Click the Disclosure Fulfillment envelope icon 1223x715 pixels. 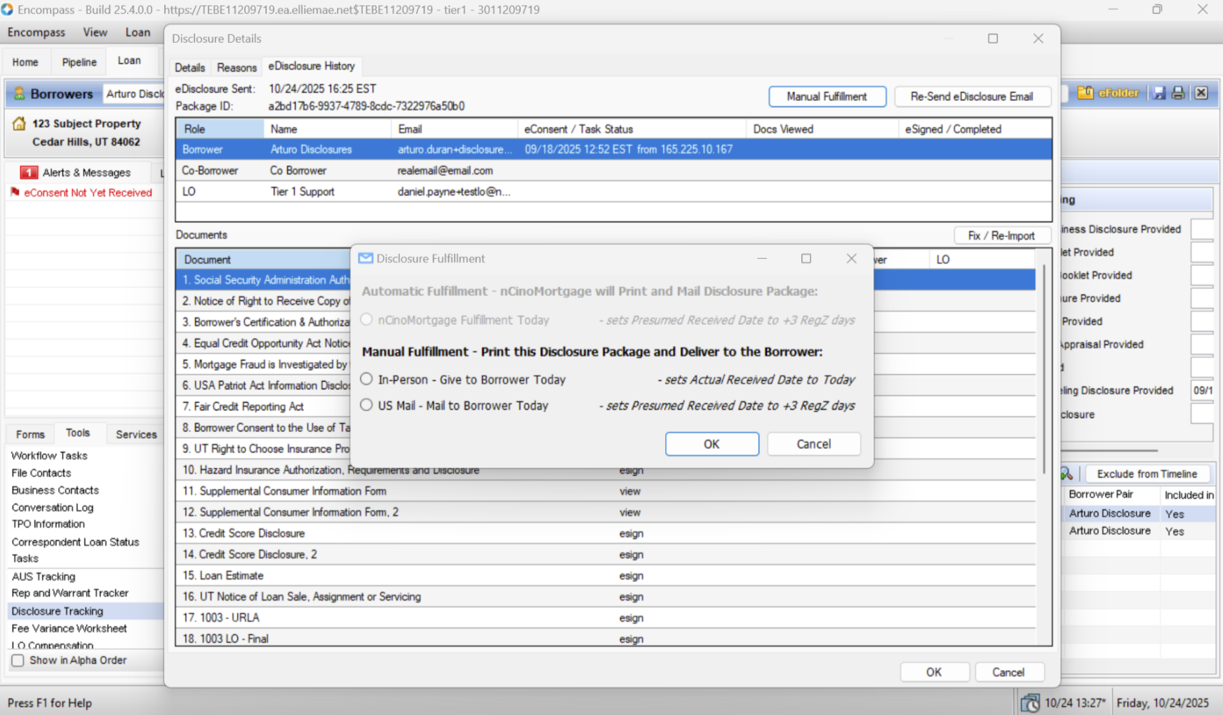tap(366, 258)
